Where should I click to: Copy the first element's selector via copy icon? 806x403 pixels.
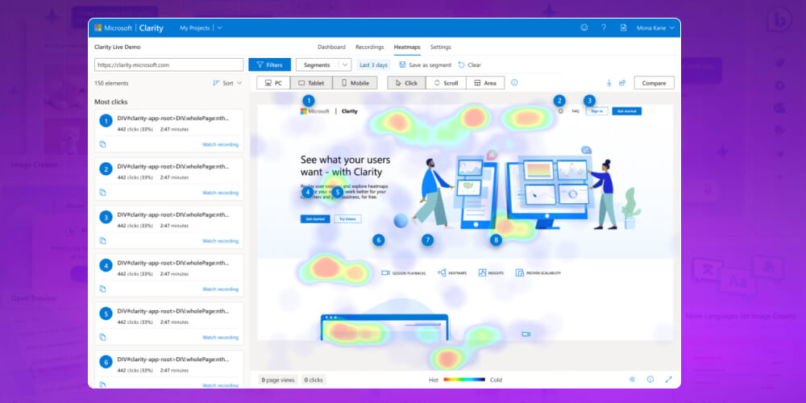(x=102, y=144)
